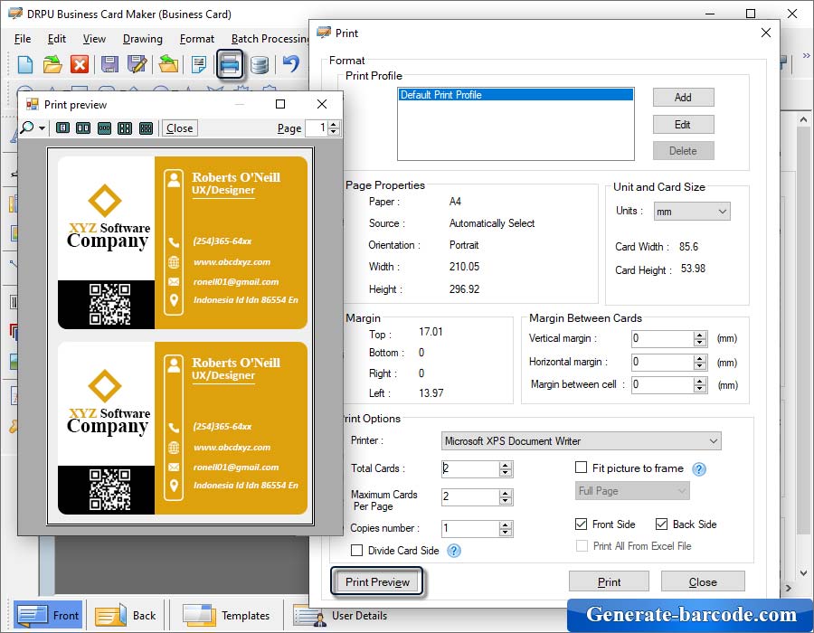This screenshot has width=814, height=633.
Task: Open the Drawing menu
Action: [x=143, y=39]
